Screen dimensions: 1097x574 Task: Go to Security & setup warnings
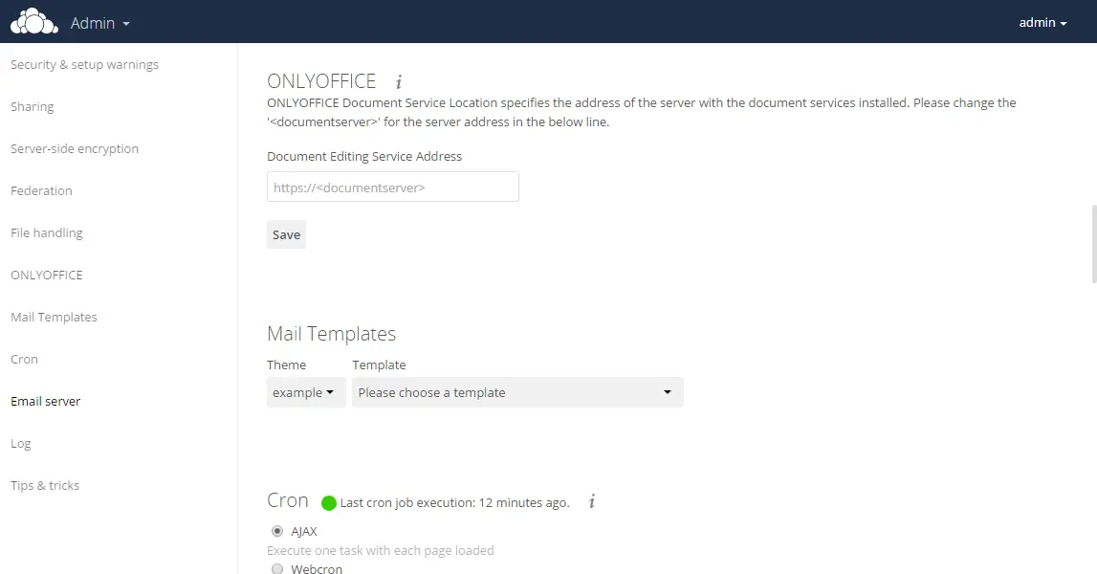click(x=85, y=64)
